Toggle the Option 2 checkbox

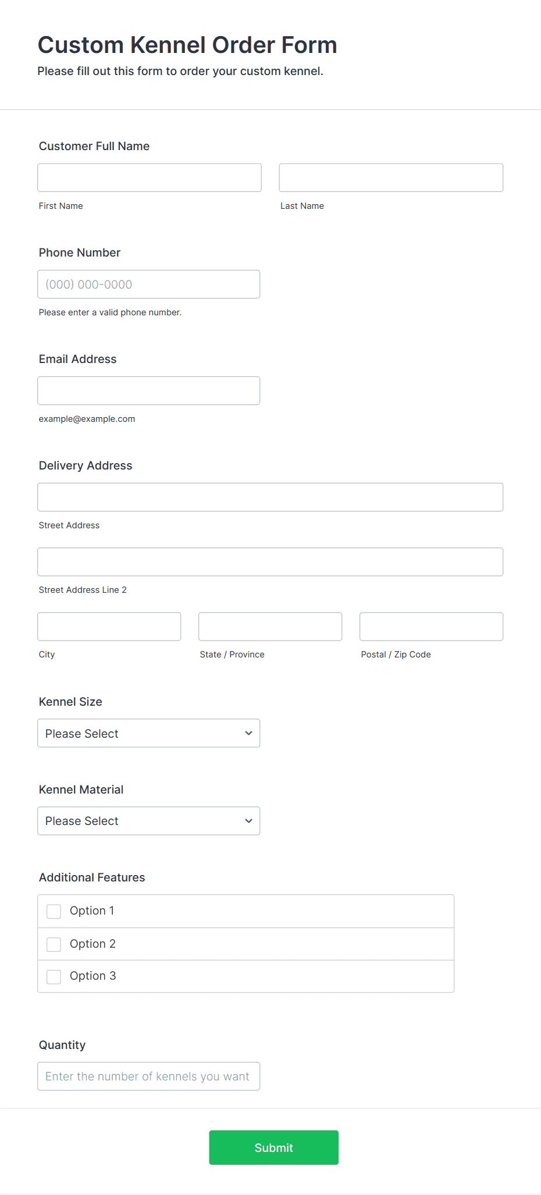tap(54, 944)
